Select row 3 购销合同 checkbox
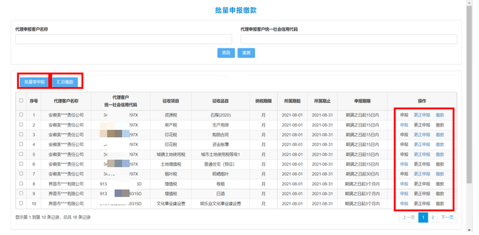 21,134
